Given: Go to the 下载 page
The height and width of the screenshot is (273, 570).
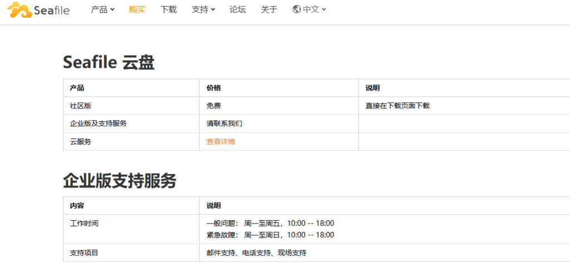Looking at the screenshot, I should click(168, 9).
